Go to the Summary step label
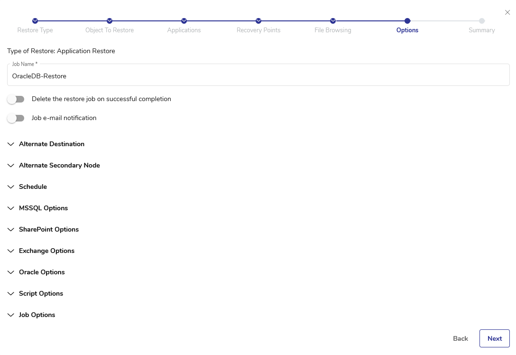The image size is (516, 355). click(x=481, y=30)
